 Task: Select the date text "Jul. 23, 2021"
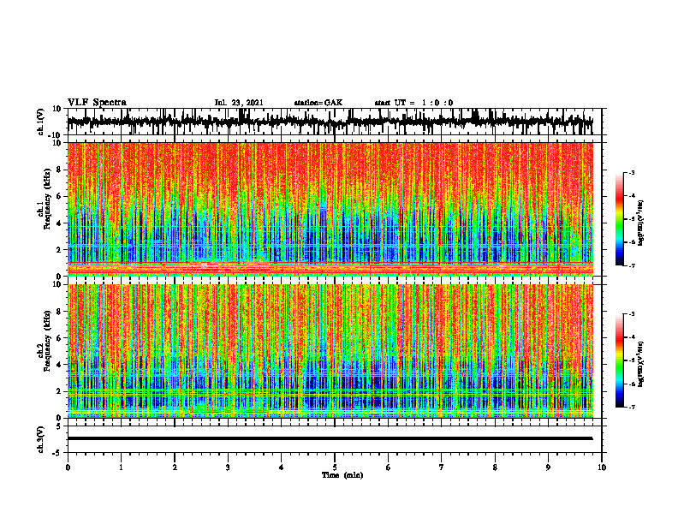click(x=239, y=103)
